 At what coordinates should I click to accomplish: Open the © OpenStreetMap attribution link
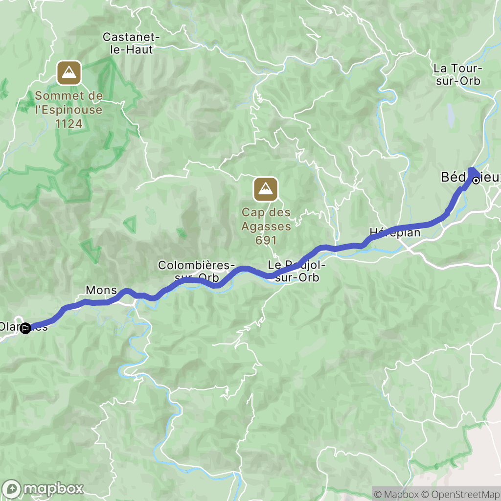click(x=460, y=494)
